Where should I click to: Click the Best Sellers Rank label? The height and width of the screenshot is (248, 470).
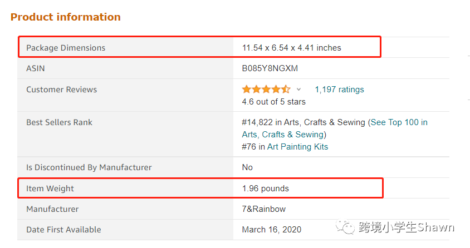click(x=59, y=122)
